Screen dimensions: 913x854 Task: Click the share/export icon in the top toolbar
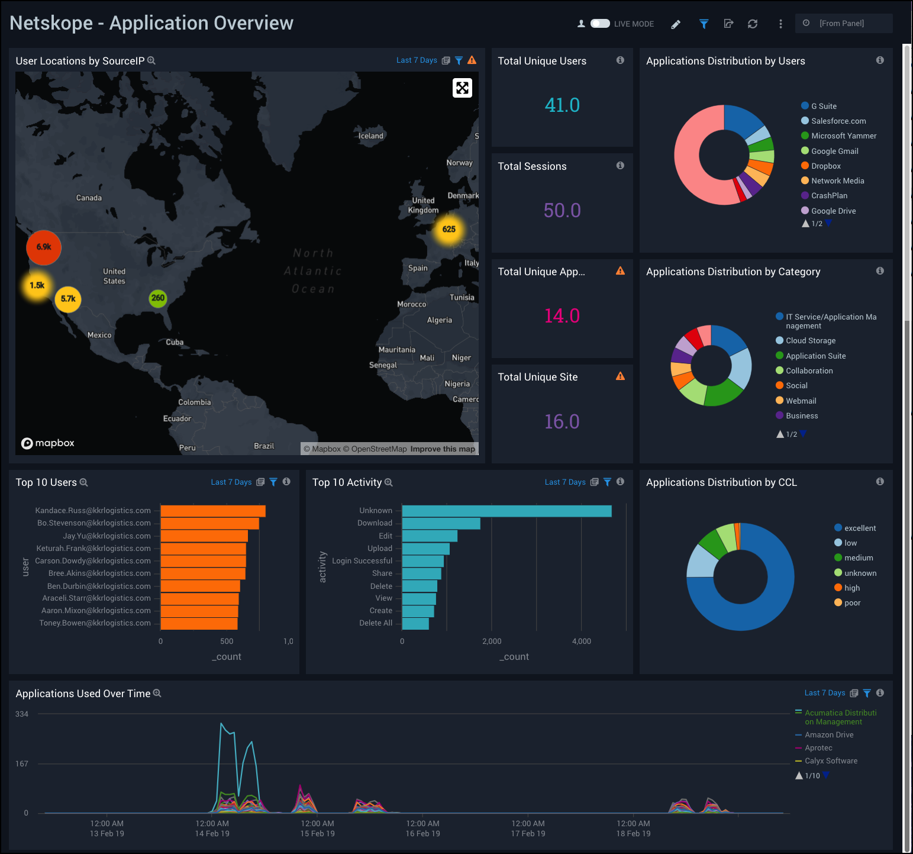coord(728,24)
